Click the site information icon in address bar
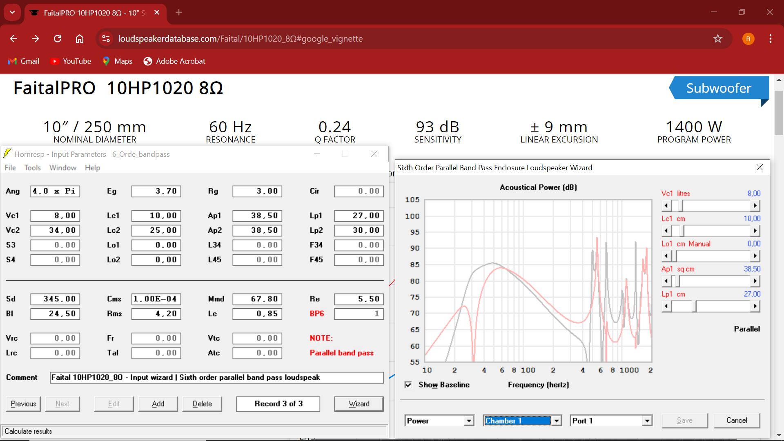 pyautogui.click(x=106, y=39)
